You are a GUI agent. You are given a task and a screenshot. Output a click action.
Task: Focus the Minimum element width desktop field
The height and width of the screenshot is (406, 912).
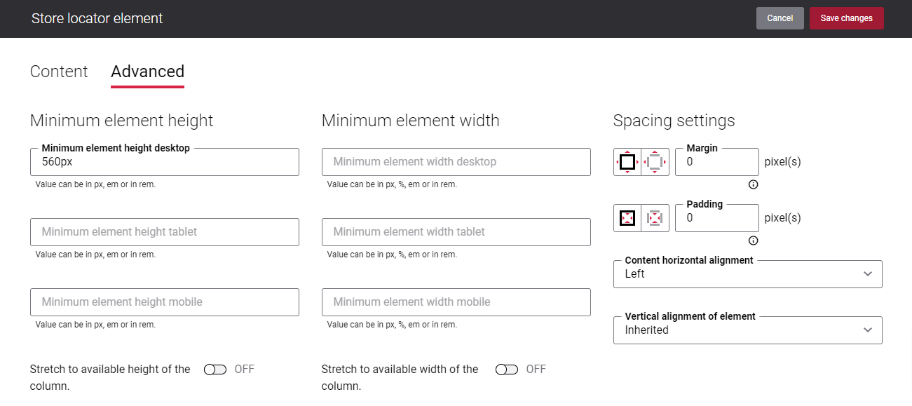[x=456, y=162]
